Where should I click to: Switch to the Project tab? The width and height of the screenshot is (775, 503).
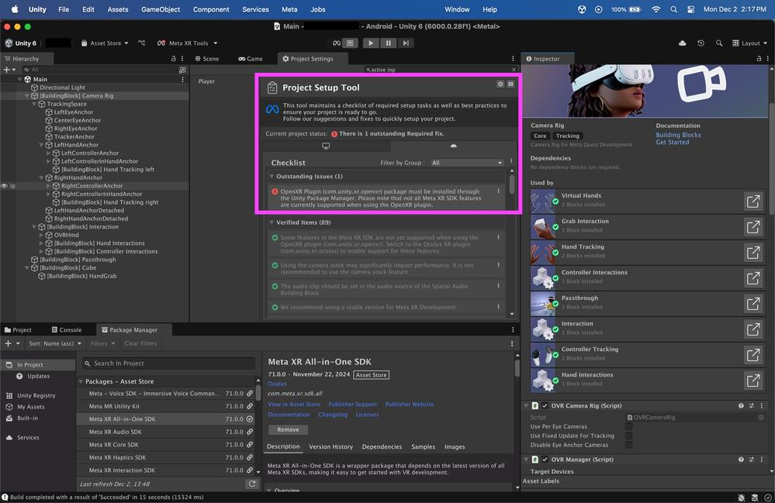coord(19,329)
